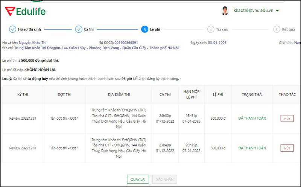Click the Hồ sơ thí sinh checkmark icon
The width and height of the screenshot is (301, 187).
pos(12,29)
